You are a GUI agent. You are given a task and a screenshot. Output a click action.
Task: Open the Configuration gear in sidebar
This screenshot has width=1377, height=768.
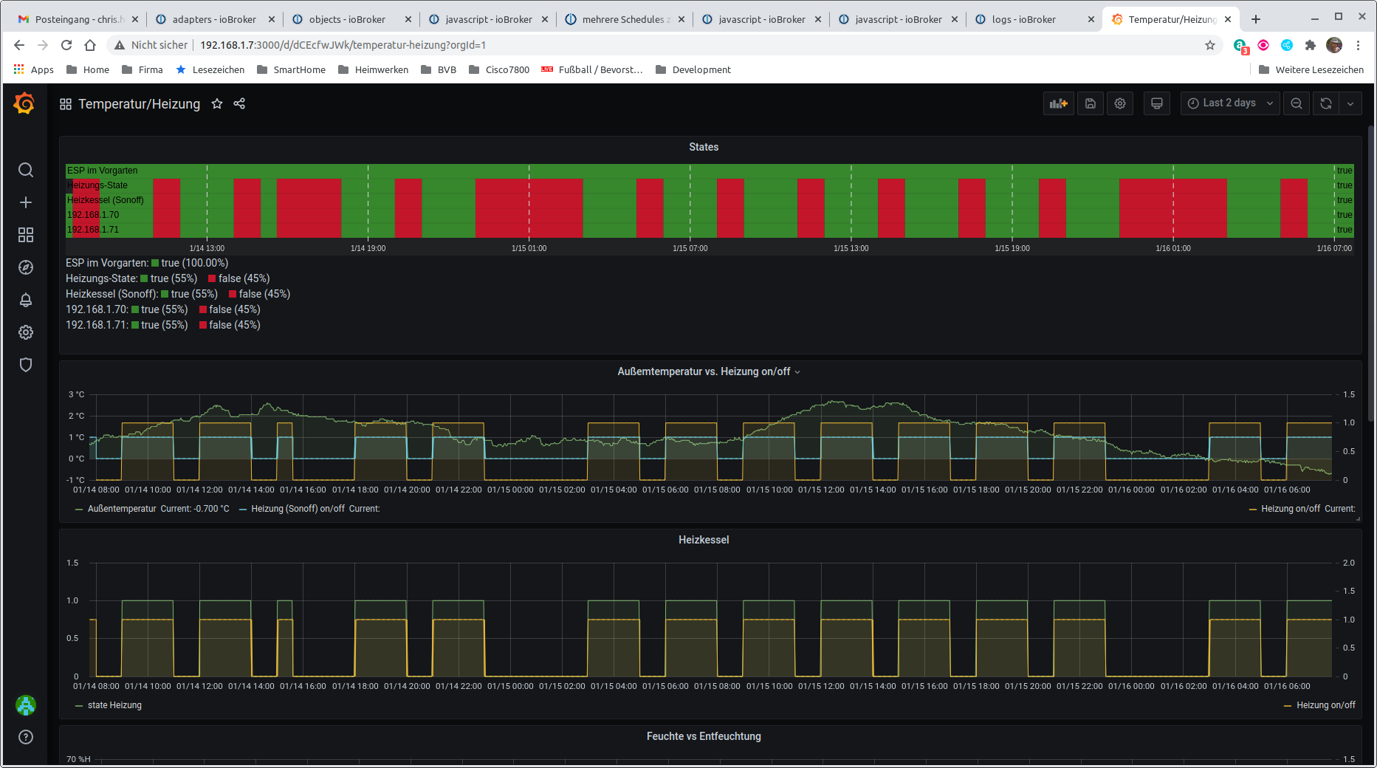click(x=26, y=332)
